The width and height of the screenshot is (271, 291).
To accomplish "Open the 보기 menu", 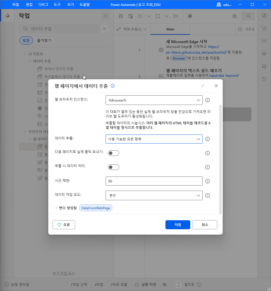I will click(x=71, y=5).
